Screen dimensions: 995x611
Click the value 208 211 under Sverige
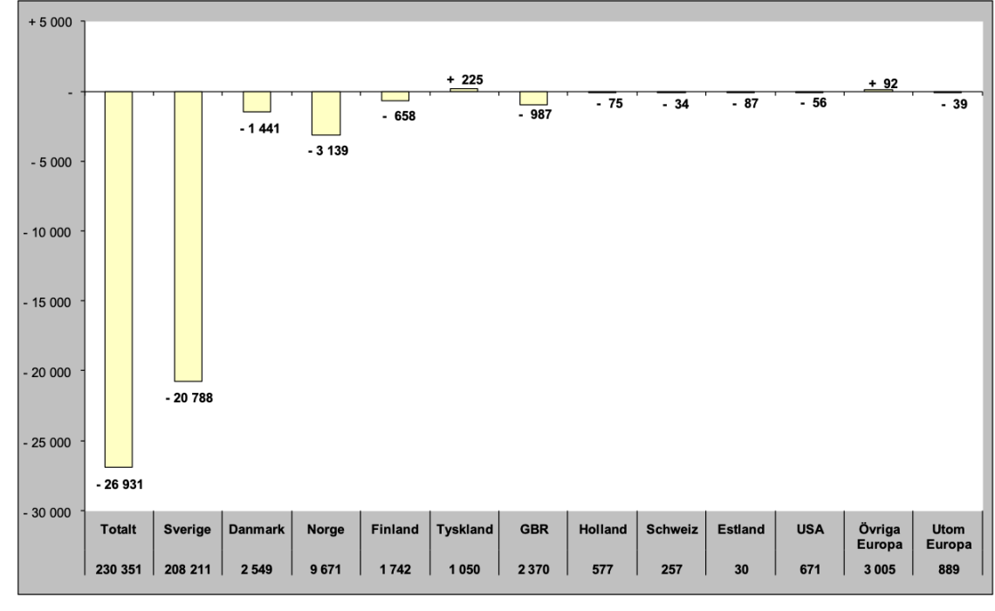[187, 570]
